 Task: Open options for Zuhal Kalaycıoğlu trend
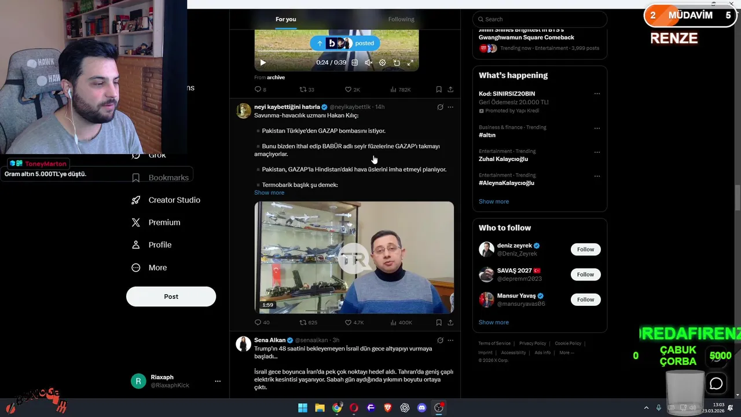(597, 152)
